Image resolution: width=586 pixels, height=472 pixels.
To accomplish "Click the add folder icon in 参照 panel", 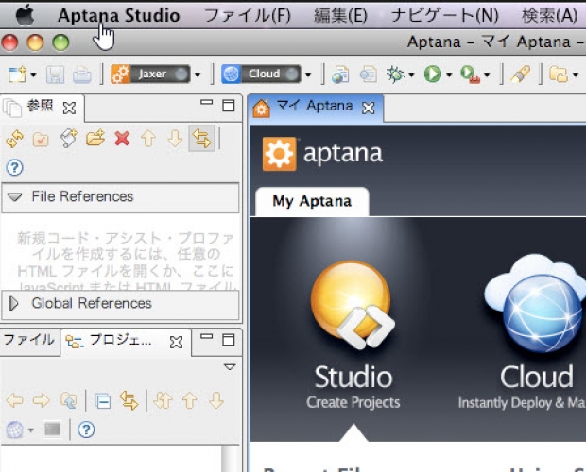I will coord(95,139).
